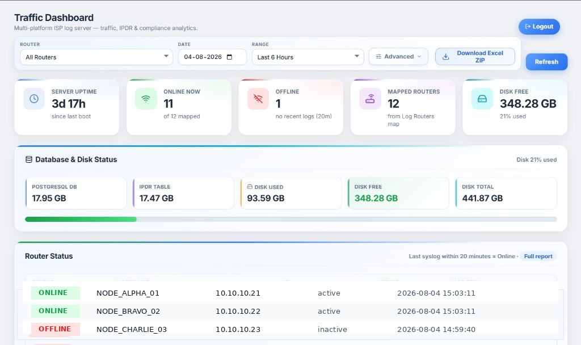
Task: Open the Full report link
Action: (x=538, y=256)
